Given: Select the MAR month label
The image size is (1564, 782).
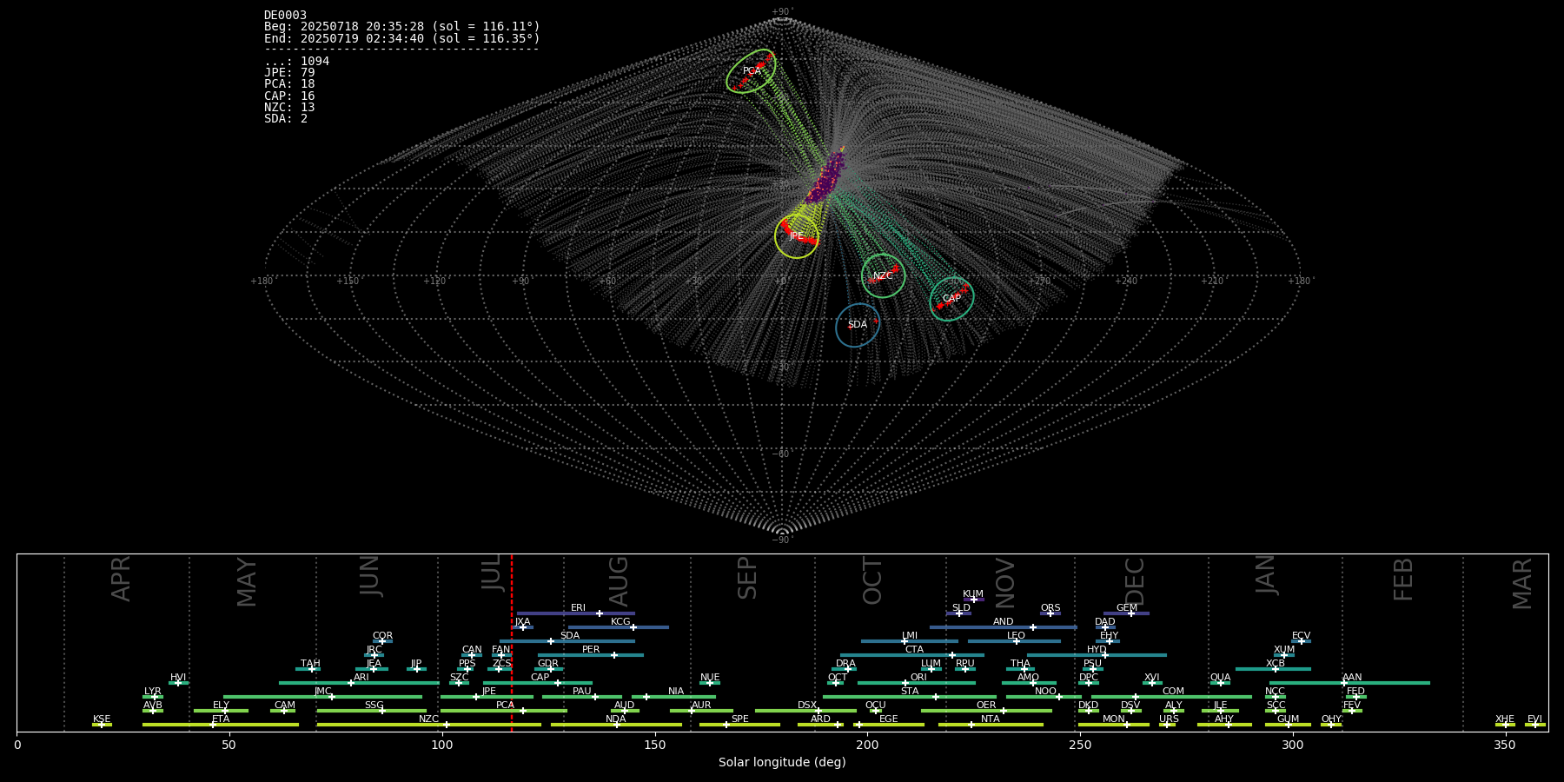Looking at the screenshot, I should tap(1522, 583).
